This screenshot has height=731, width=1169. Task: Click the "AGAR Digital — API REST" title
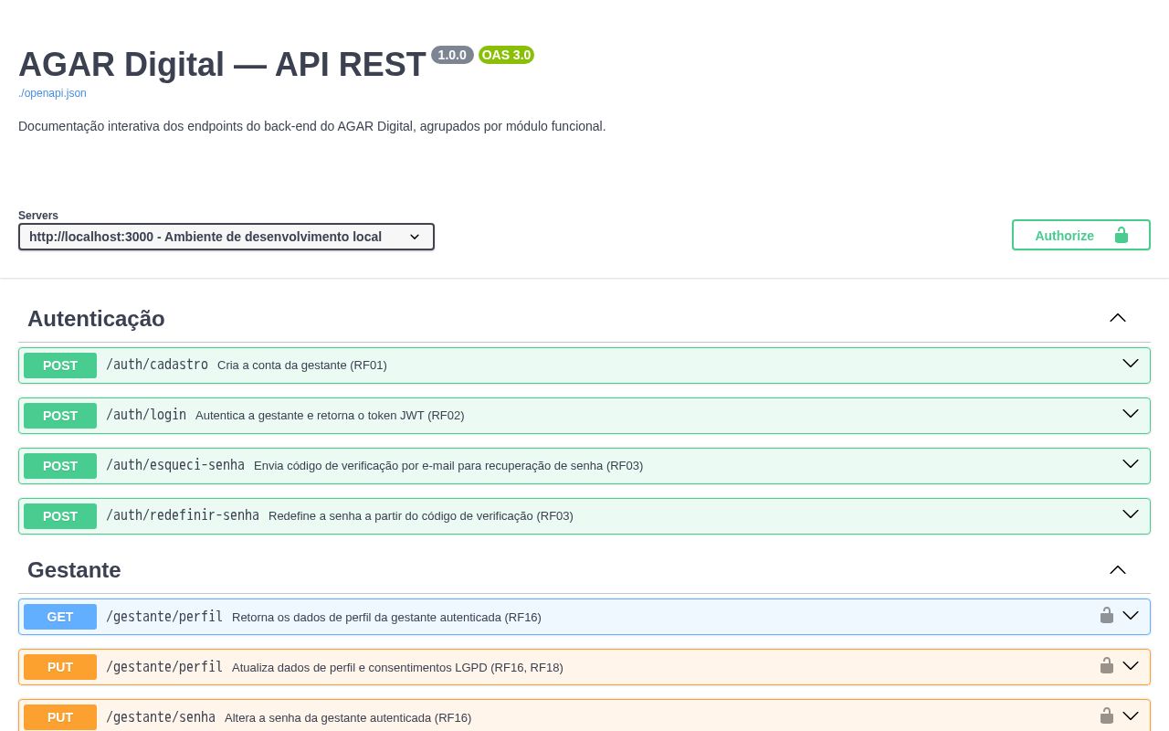point(222,65)
